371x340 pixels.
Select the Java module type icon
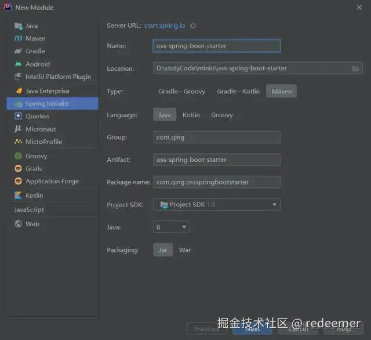click(x=19, y=26)
